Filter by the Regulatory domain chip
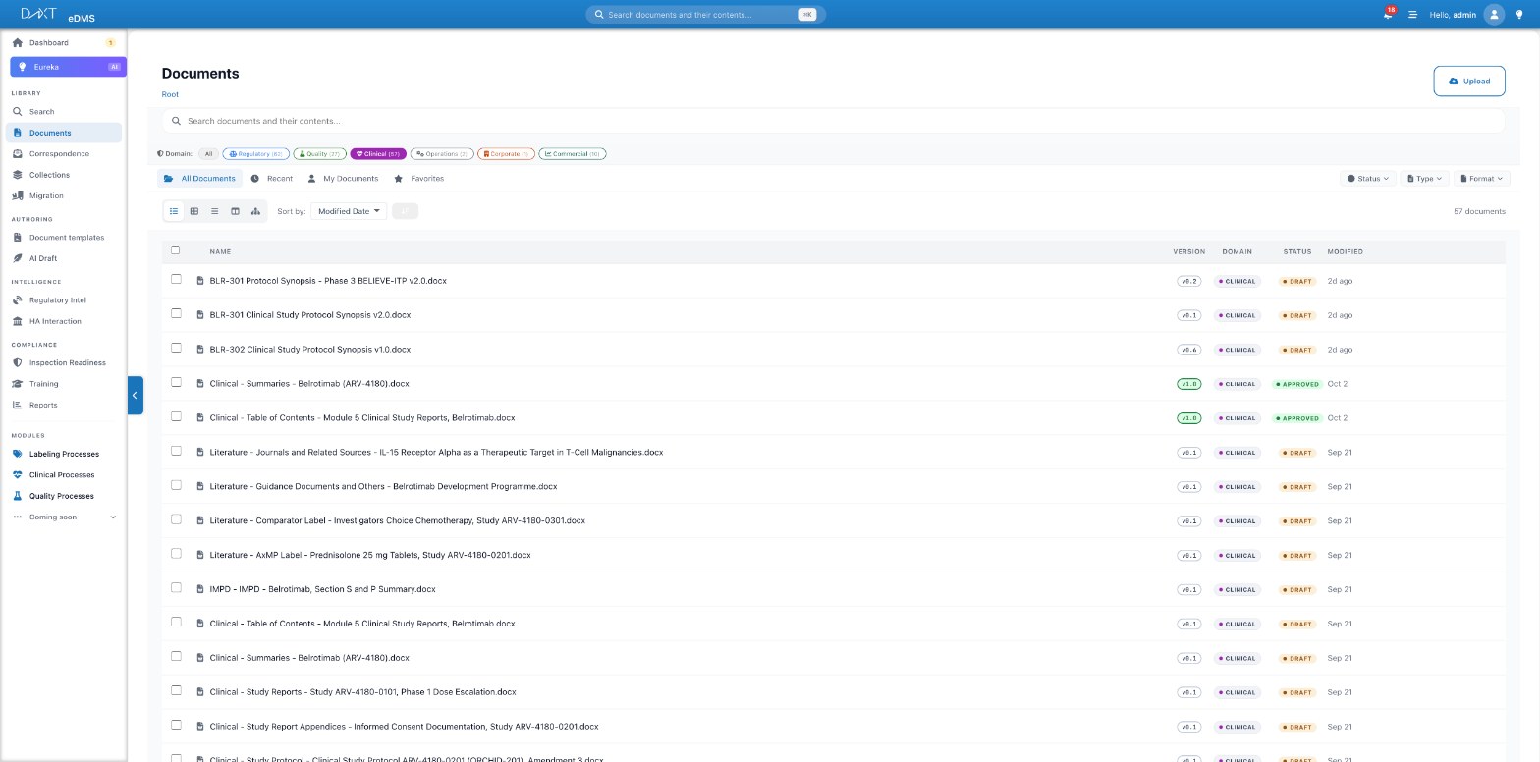 (255, 154)
